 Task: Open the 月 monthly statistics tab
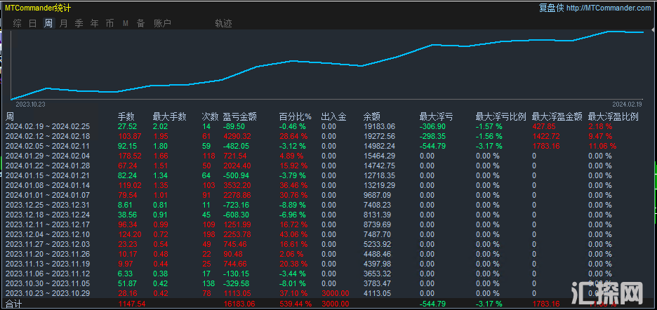point(64,23)
